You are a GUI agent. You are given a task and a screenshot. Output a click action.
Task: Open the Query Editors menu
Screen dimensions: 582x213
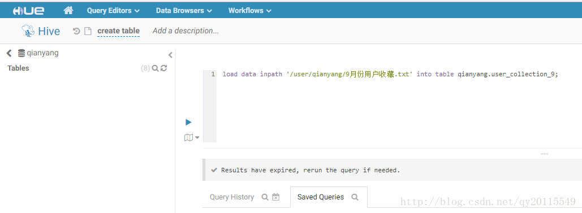113,11
